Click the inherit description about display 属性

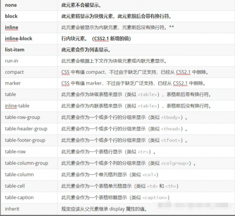(x=104, y=209)
